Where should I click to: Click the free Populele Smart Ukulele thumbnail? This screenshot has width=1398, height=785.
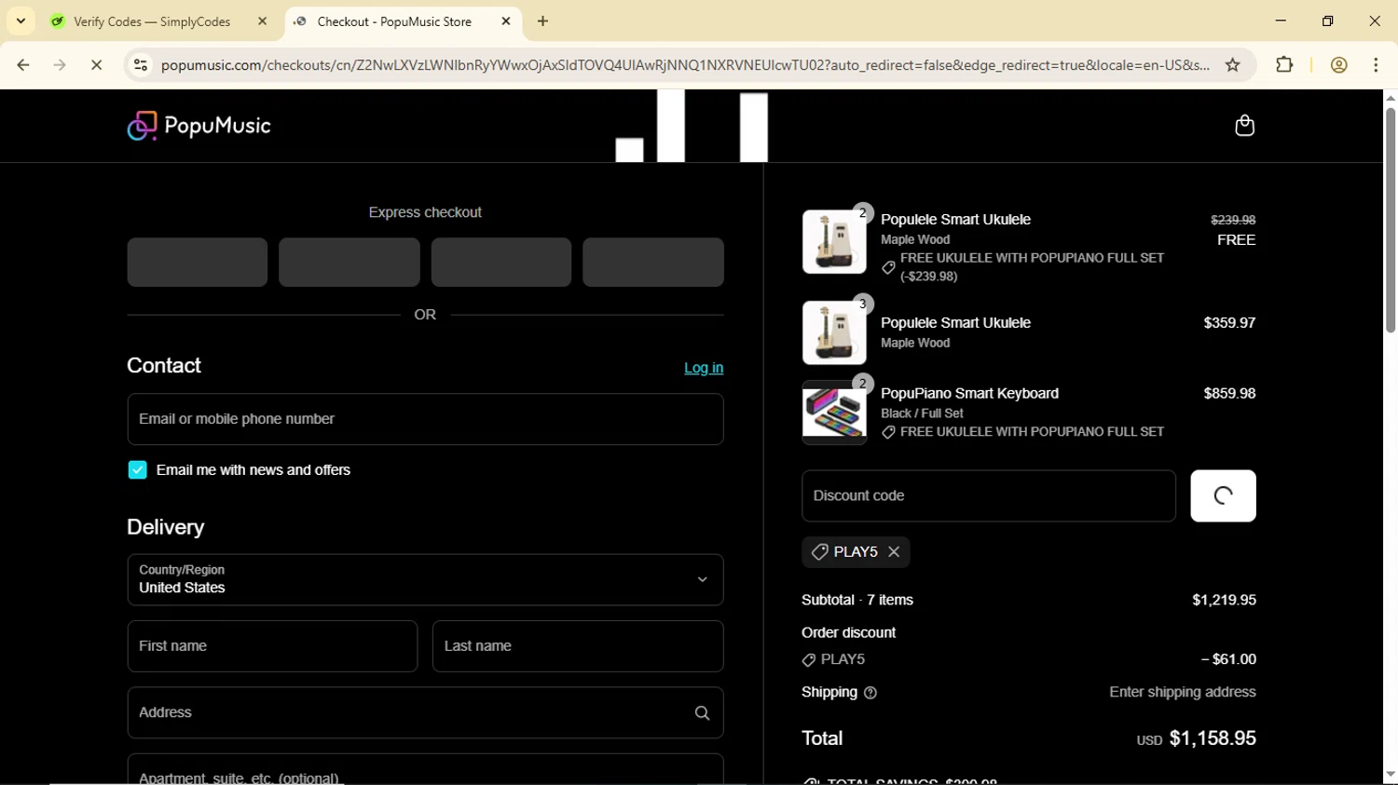tap(834, 242)
